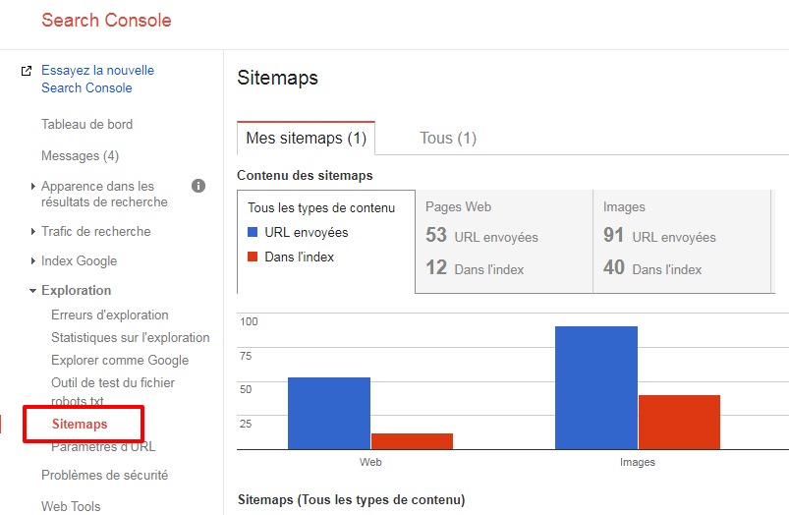Expand Apparence dans les résultats de recherche arrow

(32, 187)
